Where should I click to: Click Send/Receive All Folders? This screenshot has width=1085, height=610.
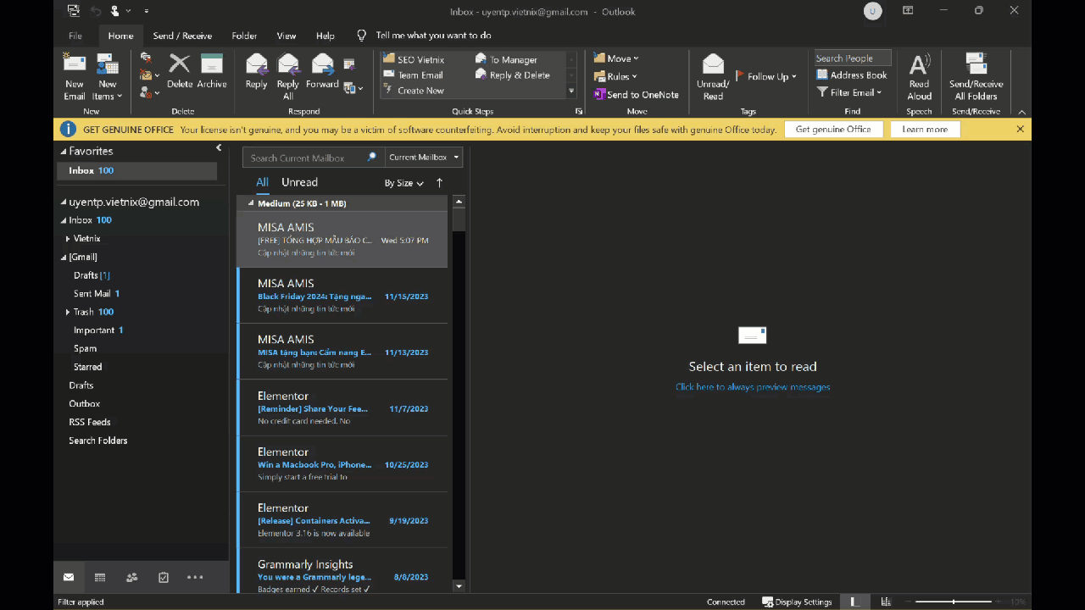coord(976,77)
